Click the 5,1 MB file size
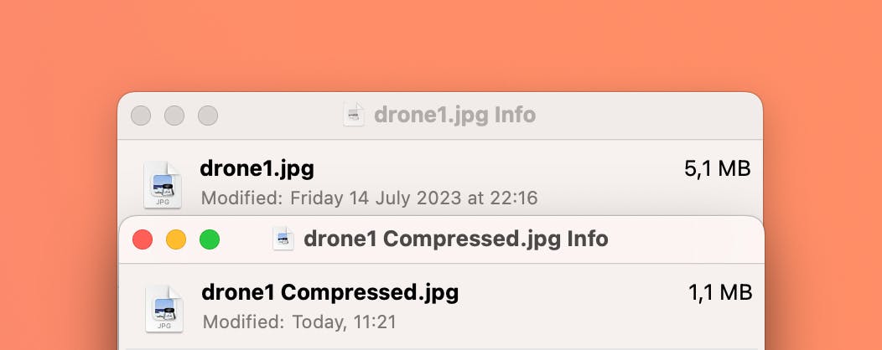 pyautogui.click(x=718, y=168)
